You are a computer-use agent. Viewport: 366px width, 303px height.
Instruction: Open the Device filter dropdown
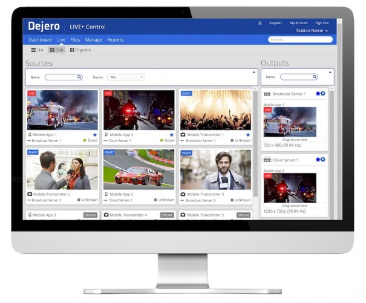tap(126, 77)
